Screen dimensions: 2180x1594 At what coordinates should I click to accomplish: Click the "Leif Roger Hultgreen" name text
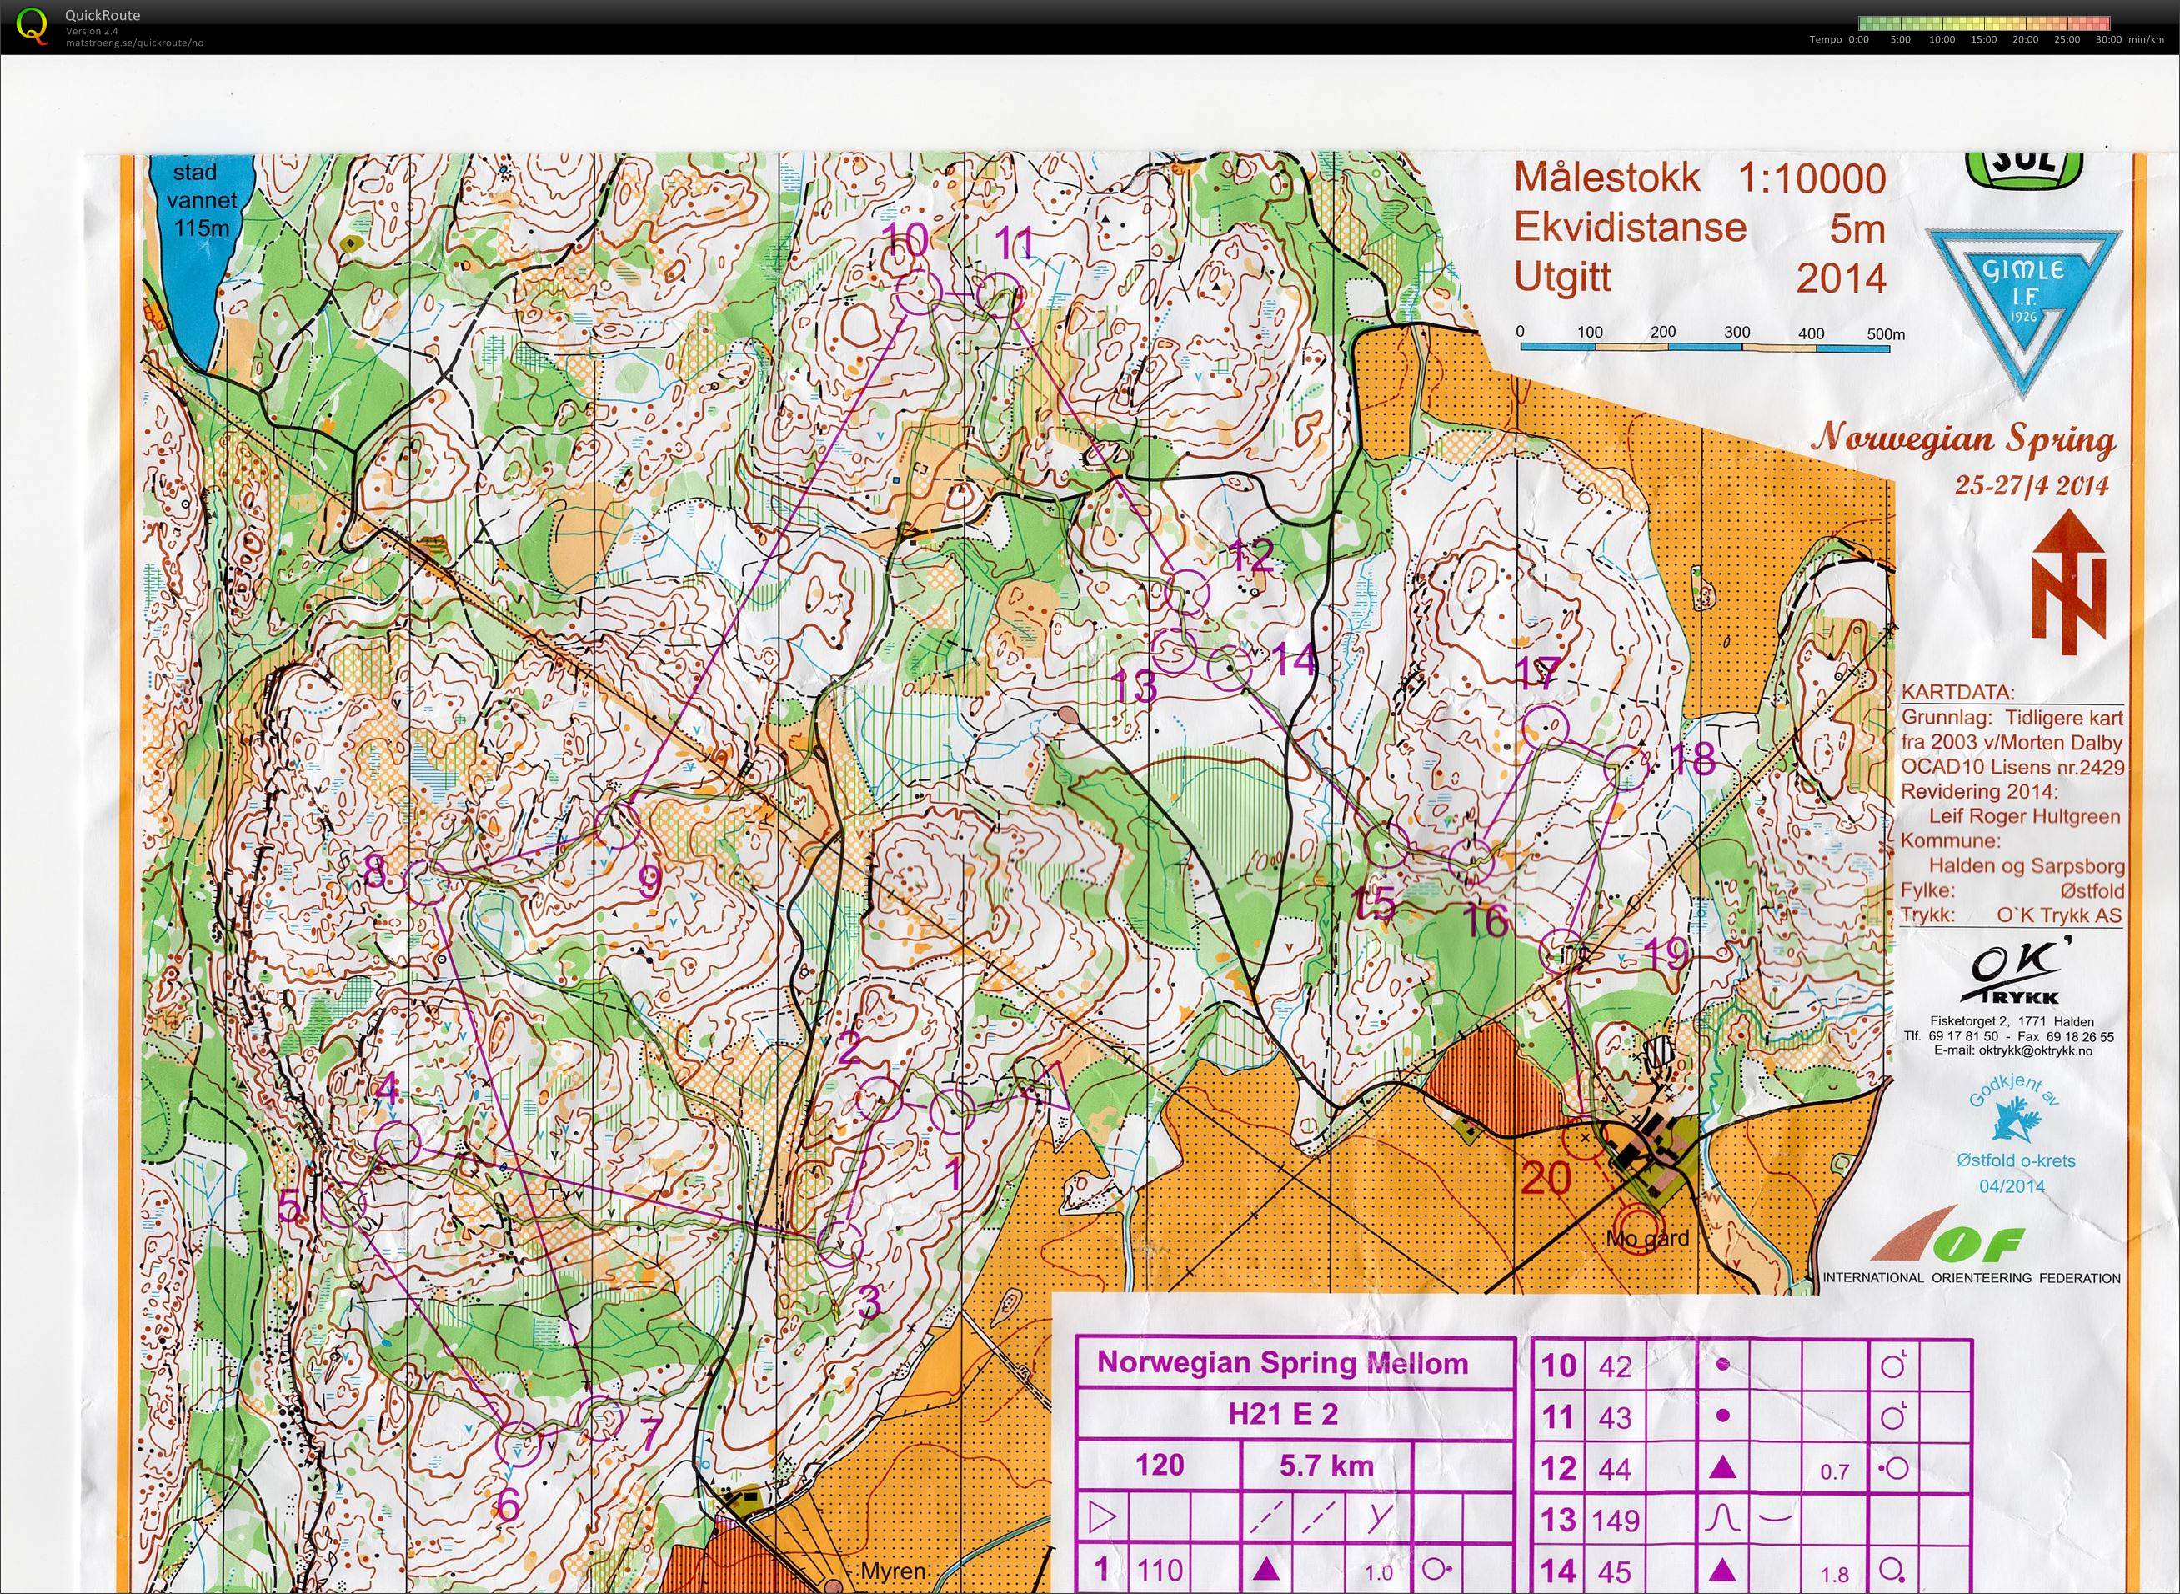tap(2025, 816)
